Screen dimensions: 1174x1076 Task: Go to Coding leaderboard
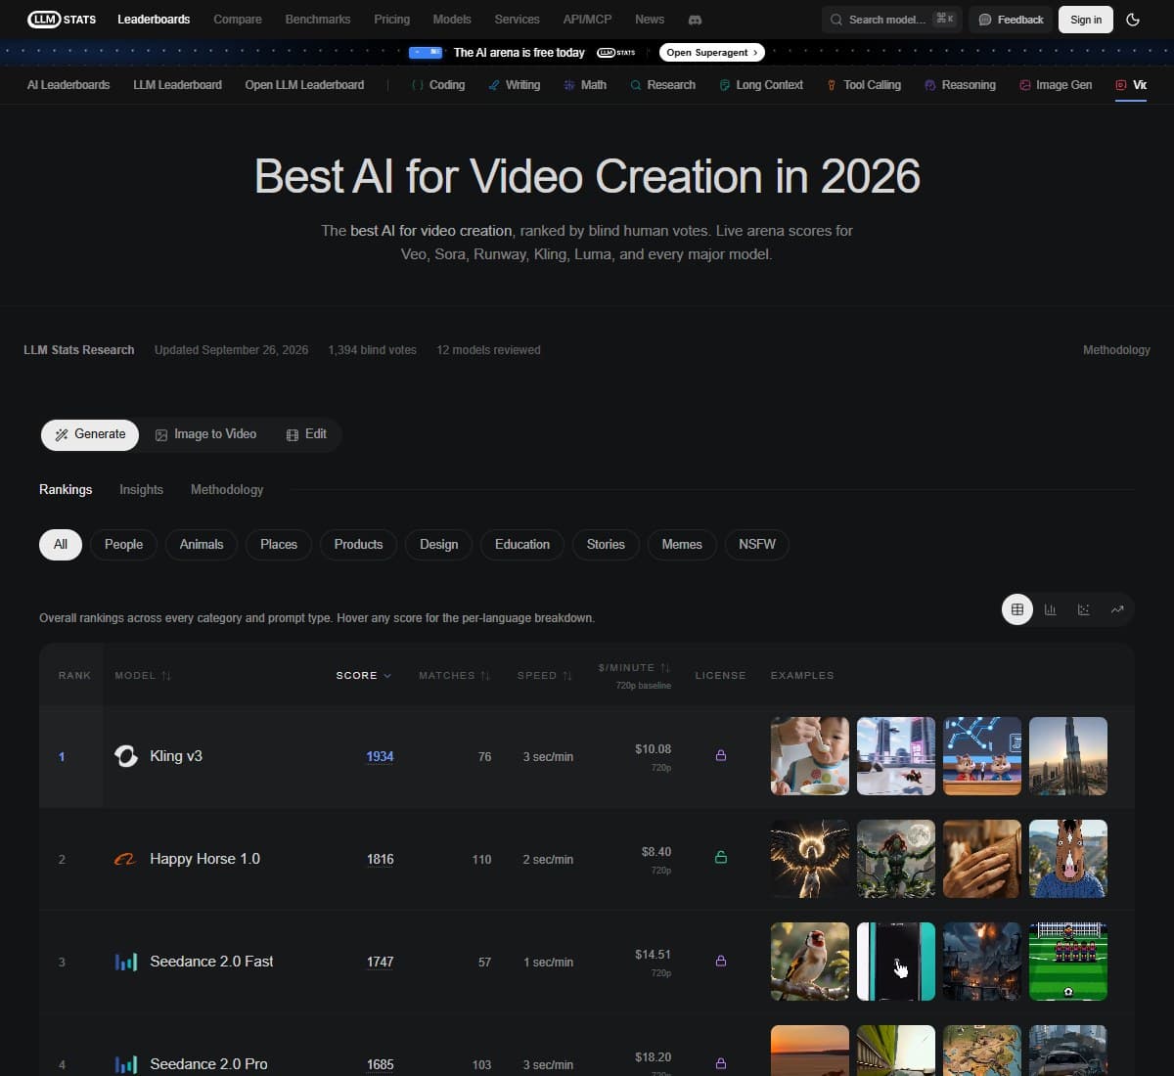pos(438,85)
